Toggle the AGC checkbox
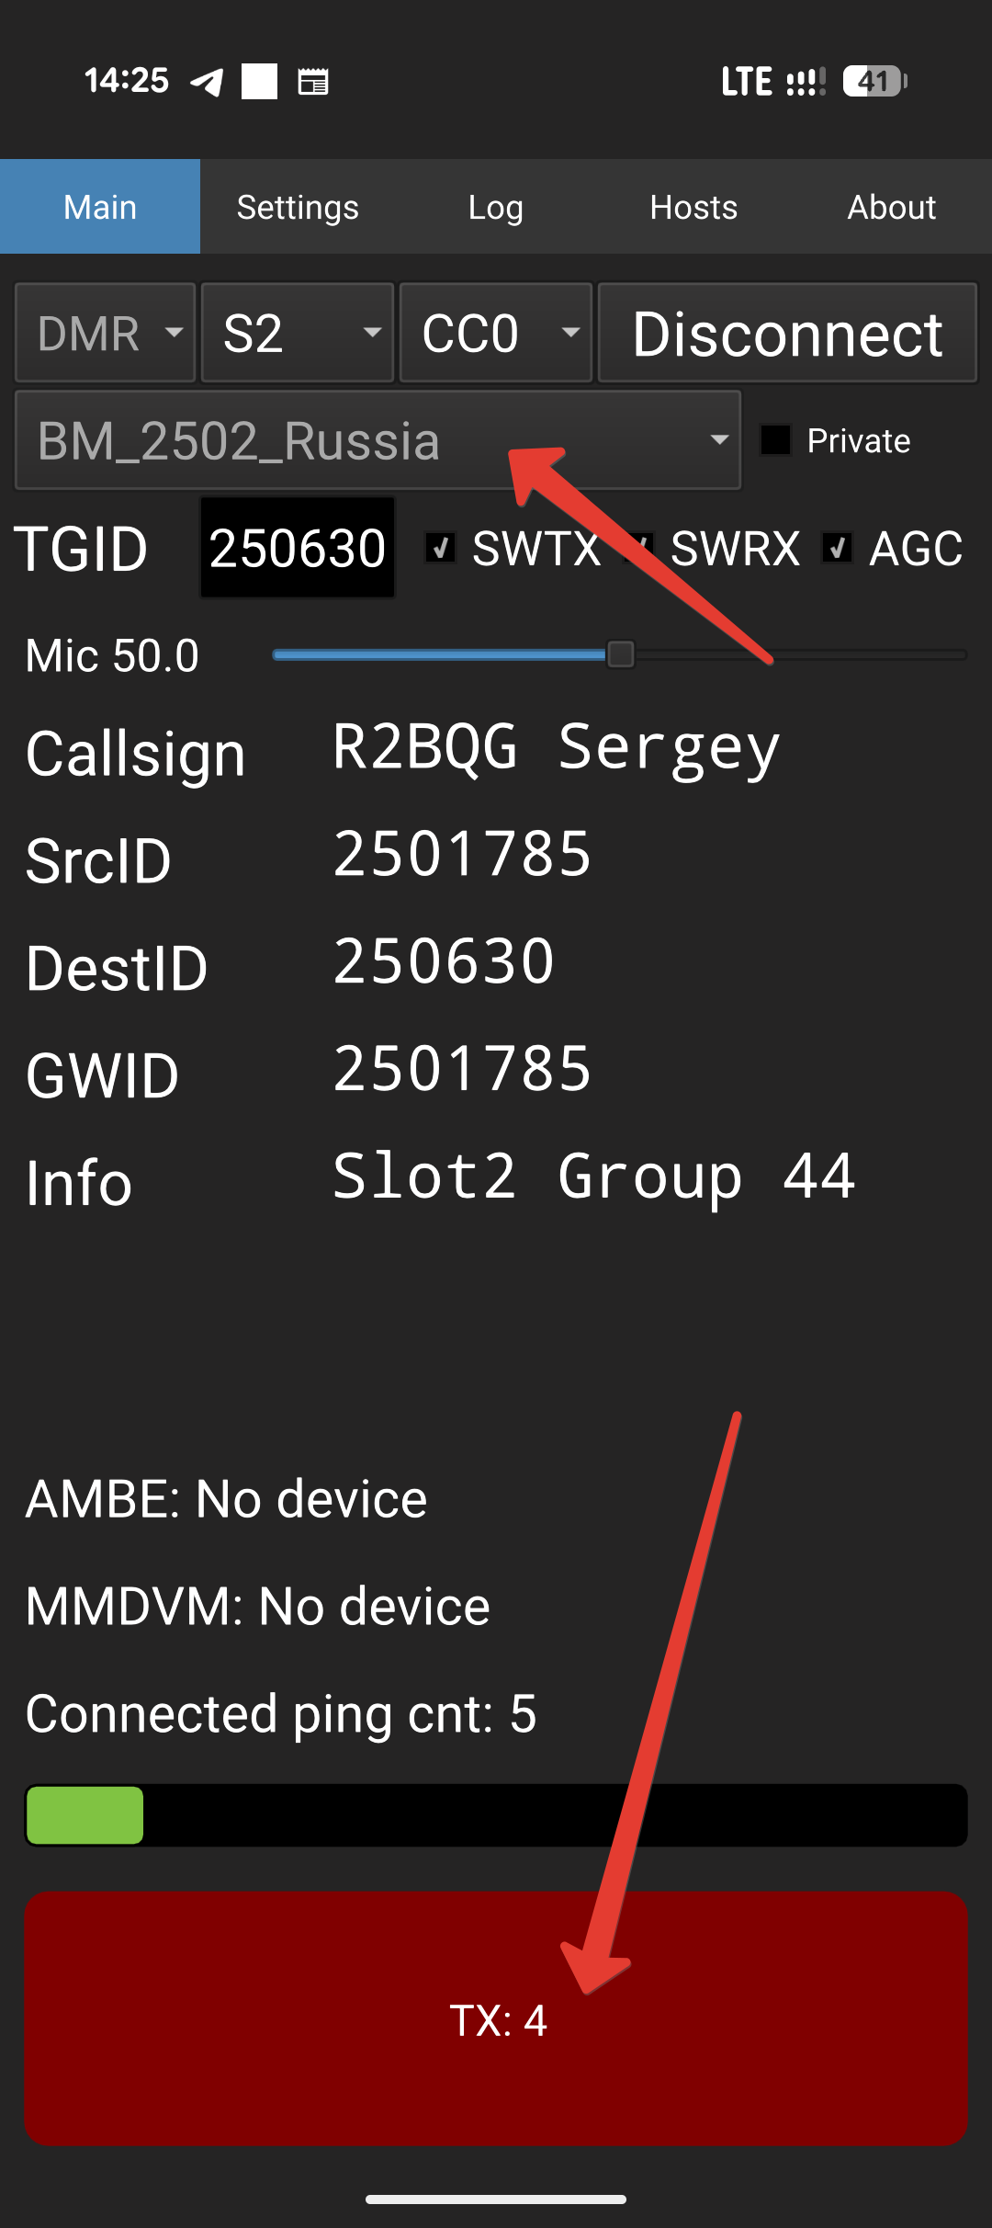The image size is (992, 2228). (837, 549)
